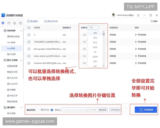This screenshot has height=128, width=160.
Task: Choose WEBP in the format list
Action: click(95, 57)
